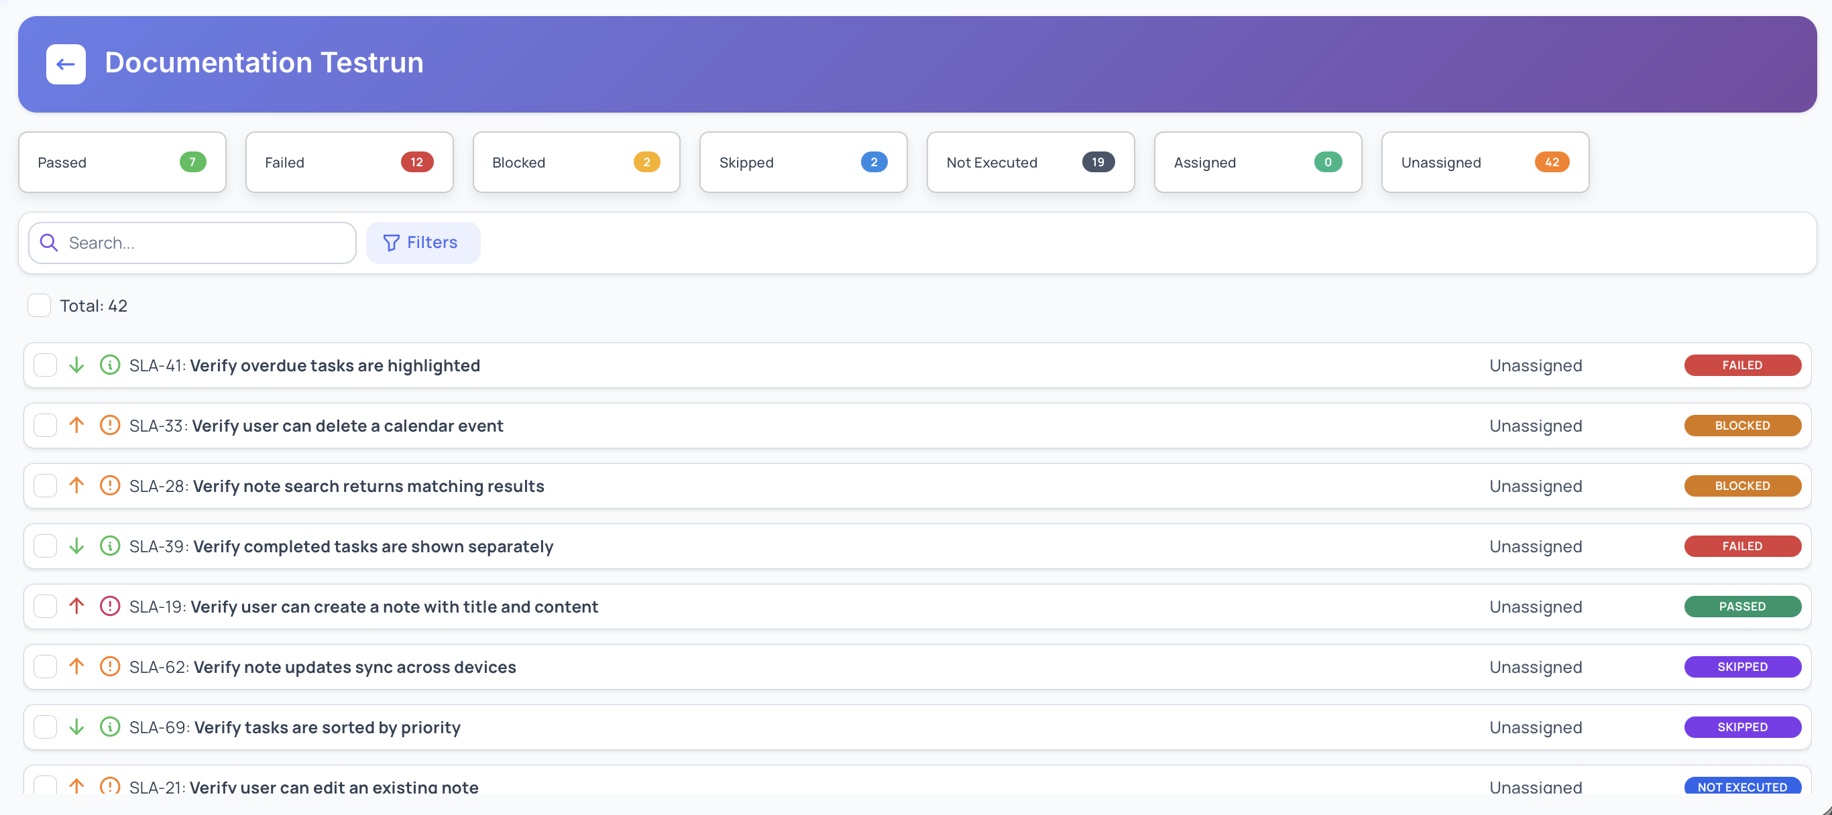Click the SKIPPED status badge on SLA-62

point(1742,666)
